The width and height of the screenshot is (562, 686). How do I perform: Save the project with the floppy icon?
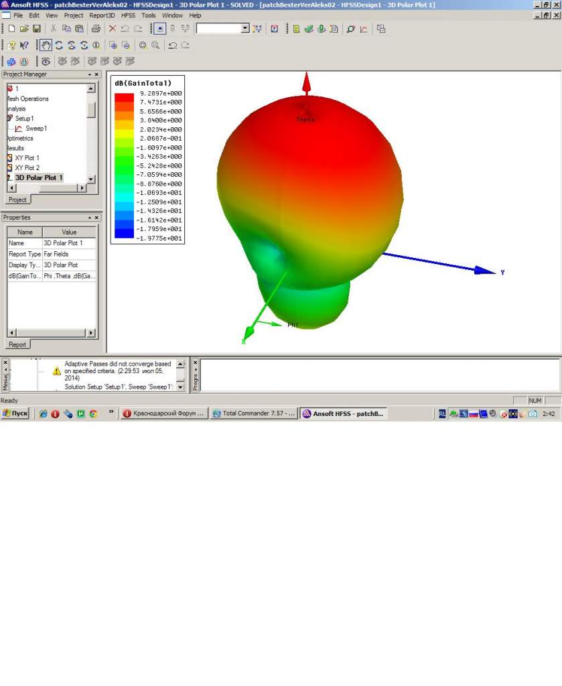(37, 29)
